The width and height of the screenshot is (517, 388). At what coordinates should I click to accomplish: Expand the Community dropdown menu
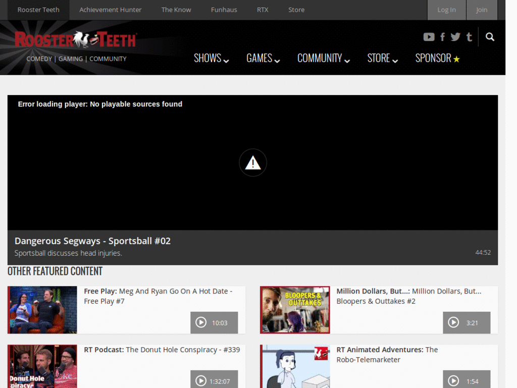tap(324, 58)
